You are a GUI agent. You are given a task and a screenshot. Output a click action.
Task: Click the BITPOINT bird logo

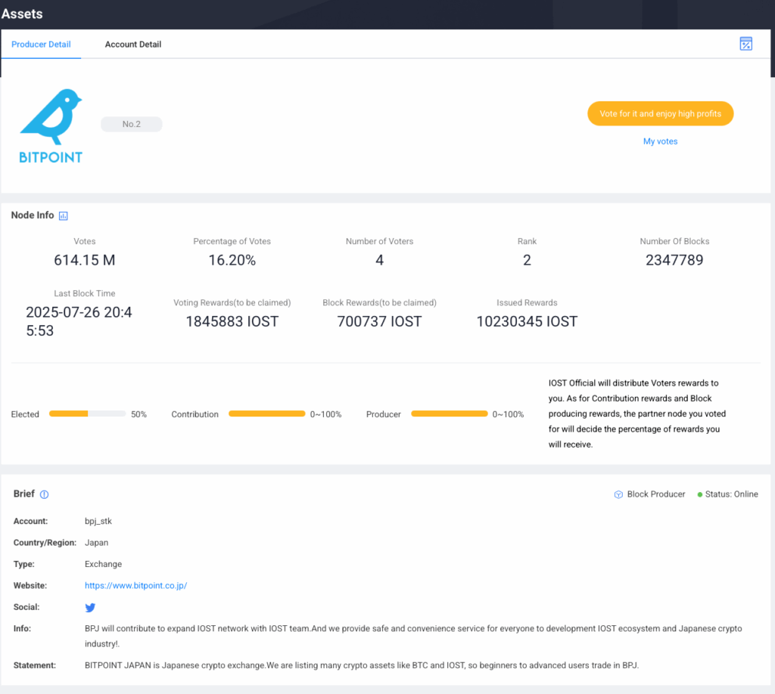tap(51, 125)
